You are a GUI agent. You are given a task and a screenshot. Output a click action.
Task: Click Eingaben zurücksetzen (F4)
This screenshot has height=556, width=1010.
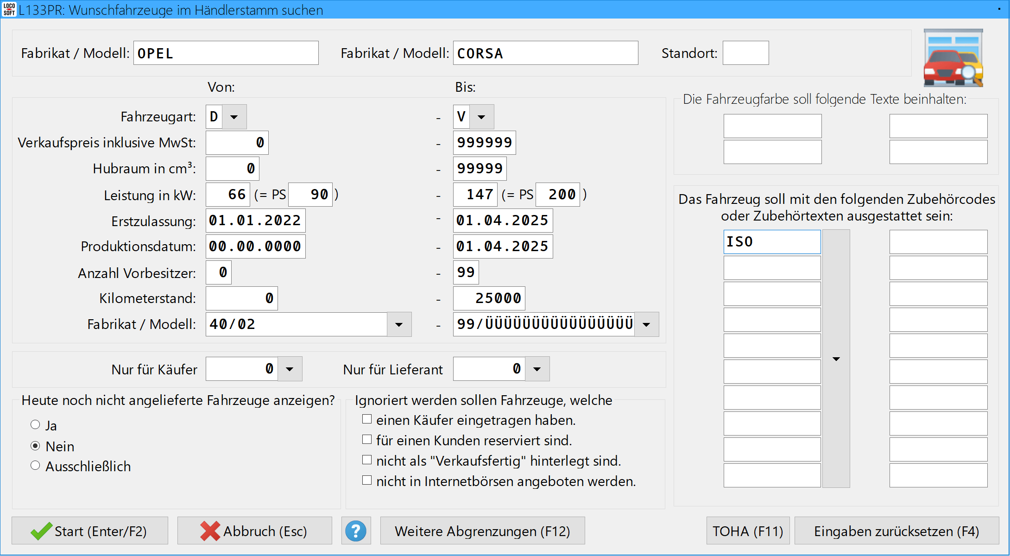click(896, 531)
